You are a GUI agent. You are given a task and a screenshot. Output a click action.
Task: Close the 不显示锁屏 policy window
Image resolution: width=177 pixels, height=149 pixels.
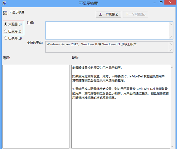(x=170, y=2)
